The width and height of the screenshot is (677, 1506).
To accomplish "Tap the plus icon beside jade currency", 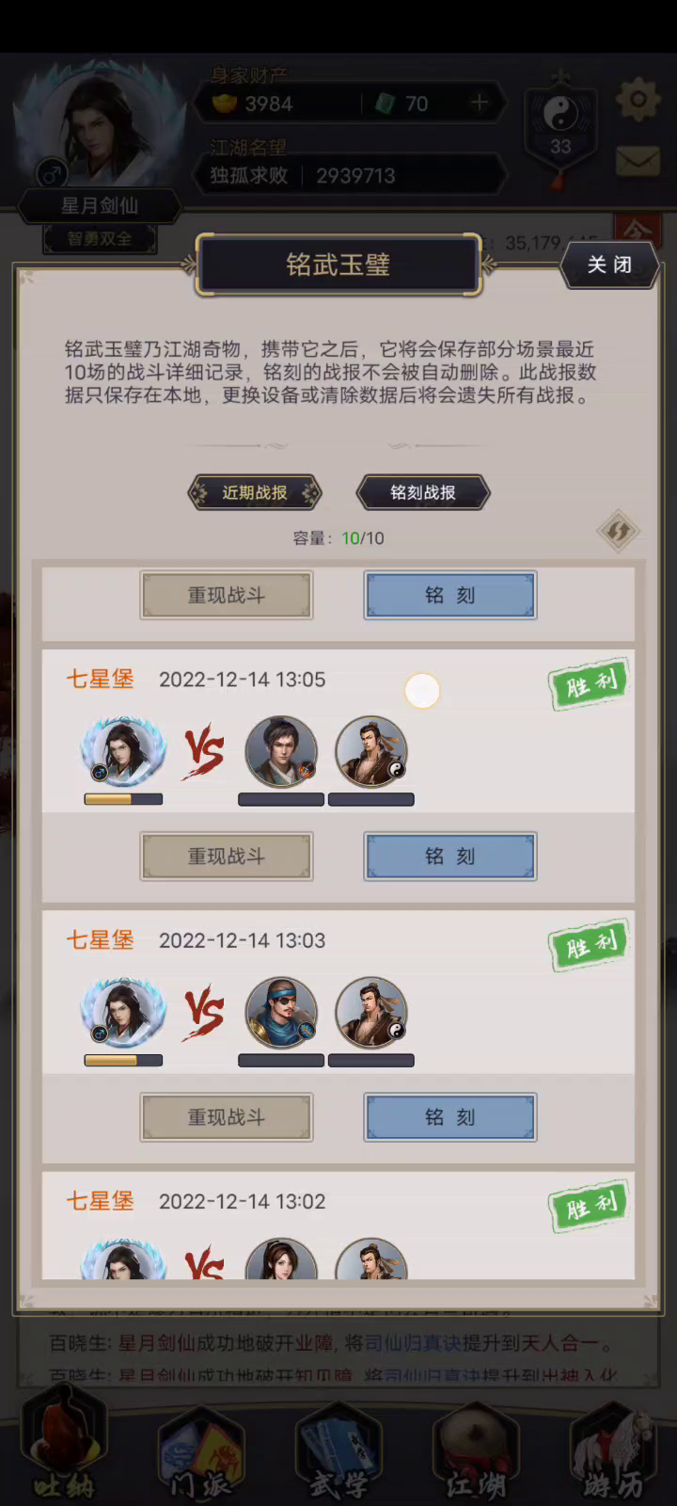I will (480, 103).
